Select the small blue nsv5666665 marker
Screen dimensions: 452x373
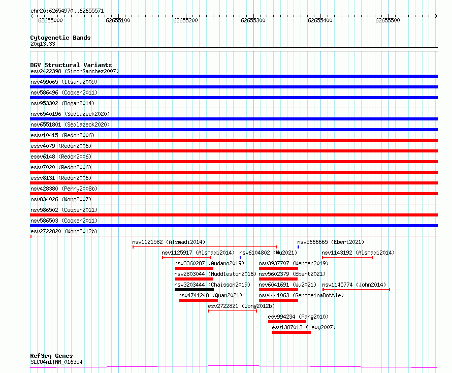298,247
